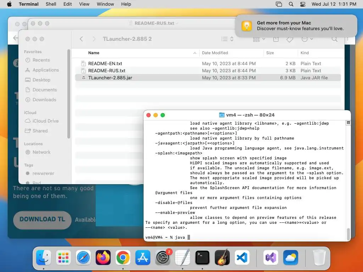
Task: Select the rewwrerer tag in sidebar
Action: click(40, 174)
